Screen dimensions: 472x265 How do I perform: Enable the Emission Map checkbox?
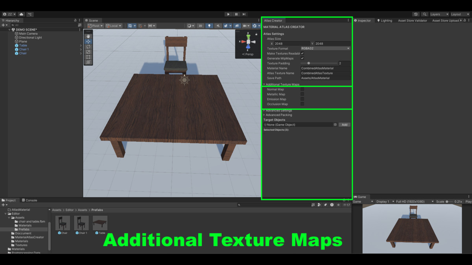(x=302, y=99)
